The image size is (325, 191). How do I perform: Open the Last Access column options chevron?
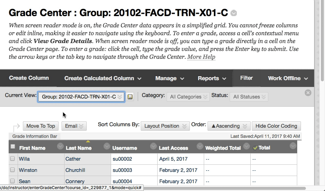pos(200,146)
